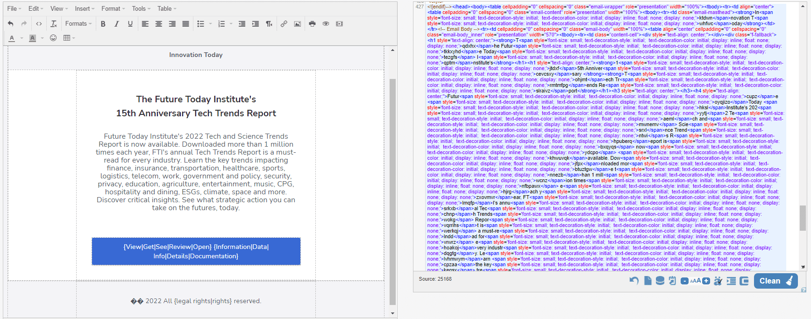
Task: Click the copy to clipboard icon
Action: pyautogui.click(x=672, y=281)
